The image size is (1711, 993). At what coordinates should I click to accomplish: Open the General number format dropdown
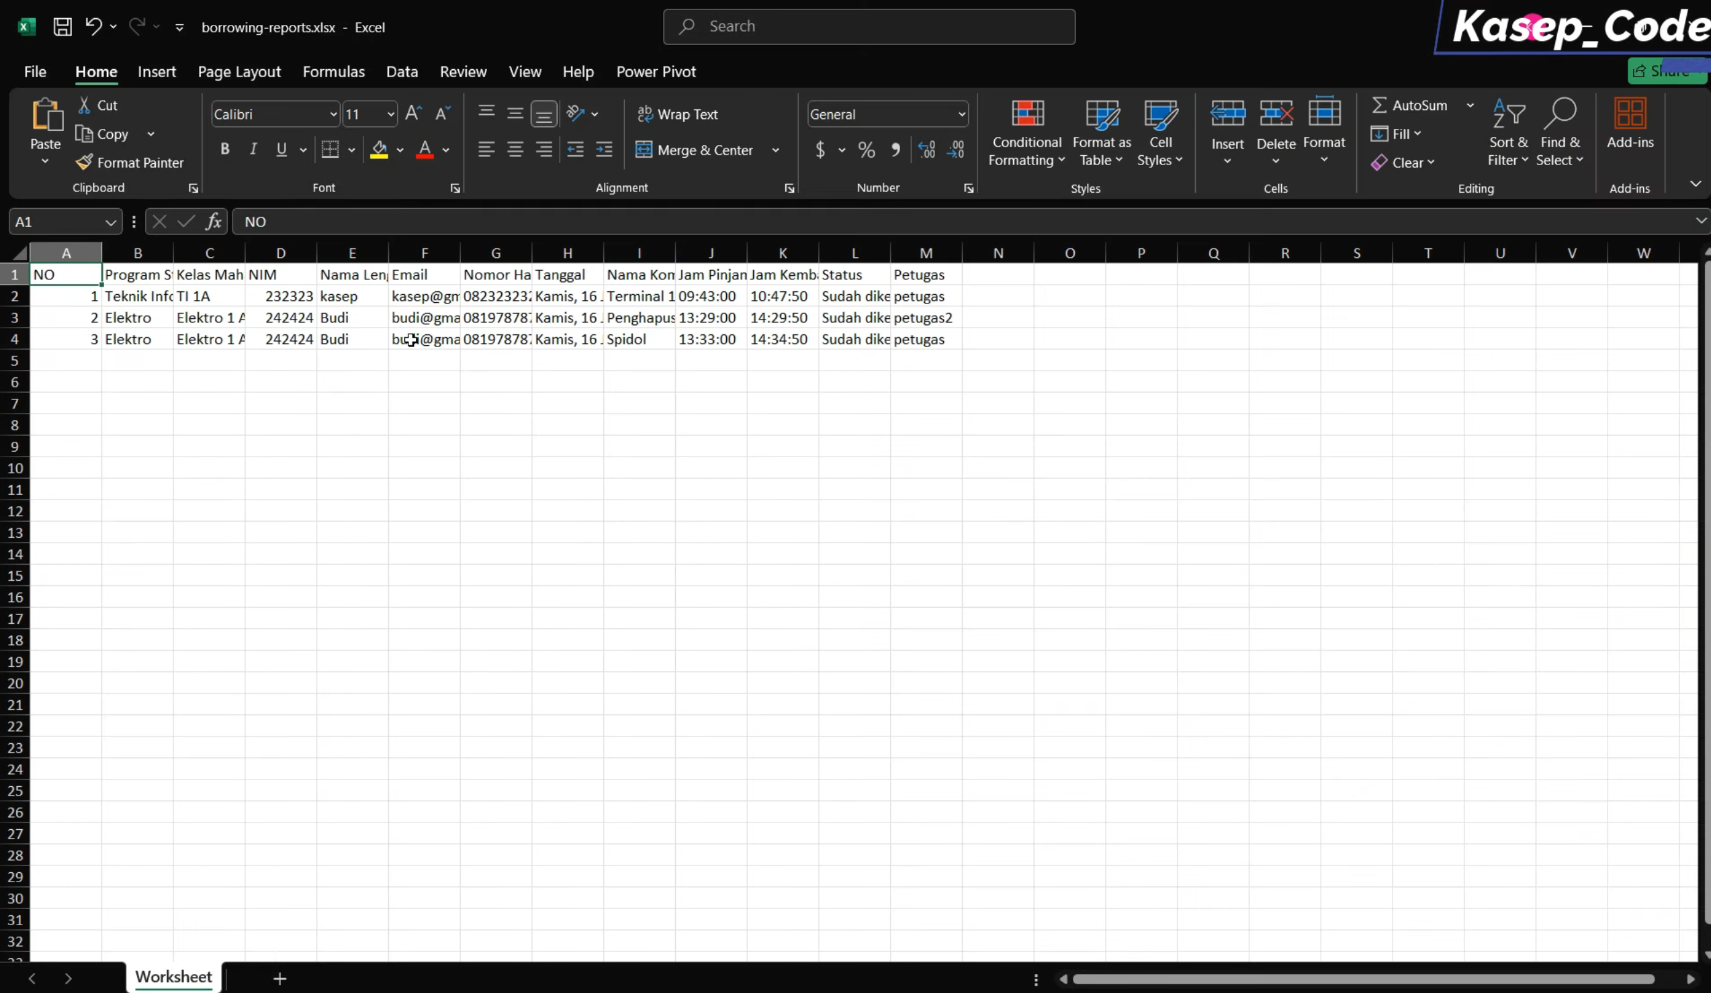pos(961,114)
